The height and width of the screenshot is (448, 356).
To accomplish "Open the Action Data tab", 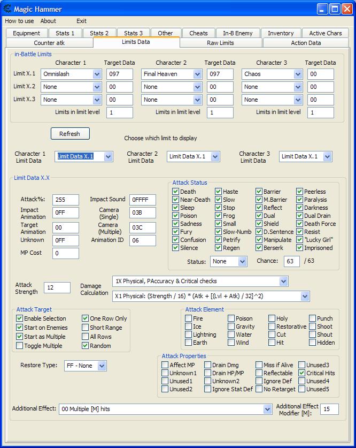I will (x=306, y=43).
